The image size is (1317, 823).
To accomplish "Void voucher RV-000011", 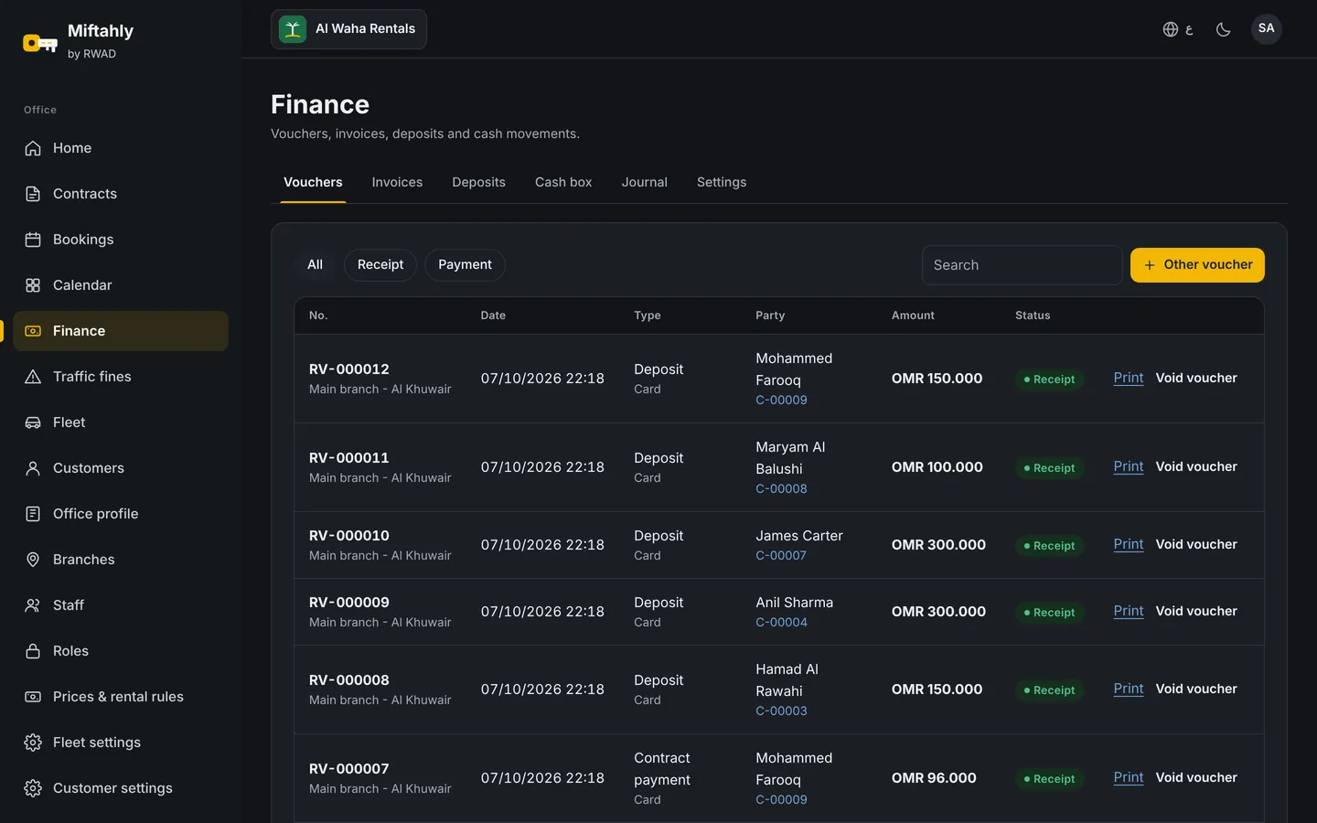I will (x=1196, y=466).
